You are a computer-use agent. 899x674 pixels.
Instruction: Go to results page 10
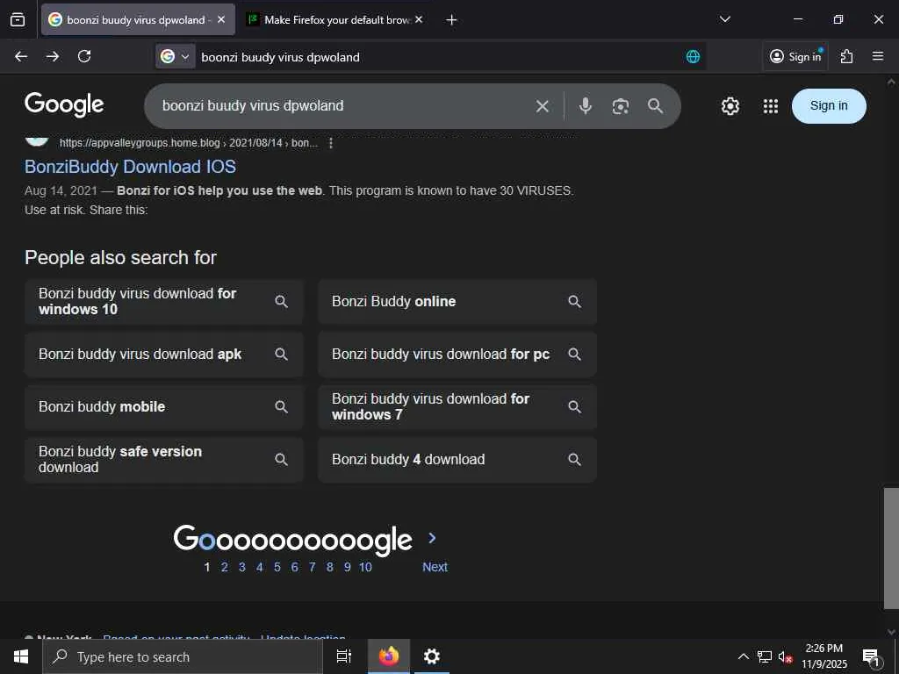(x=365, y=567)
